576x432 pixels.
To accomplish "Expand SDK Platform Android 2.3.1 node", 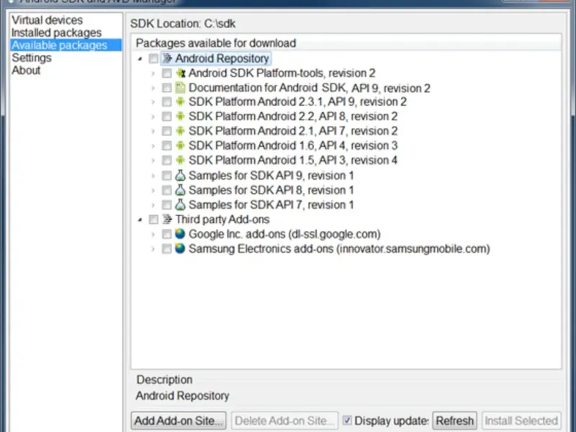I will click(153, 102).
